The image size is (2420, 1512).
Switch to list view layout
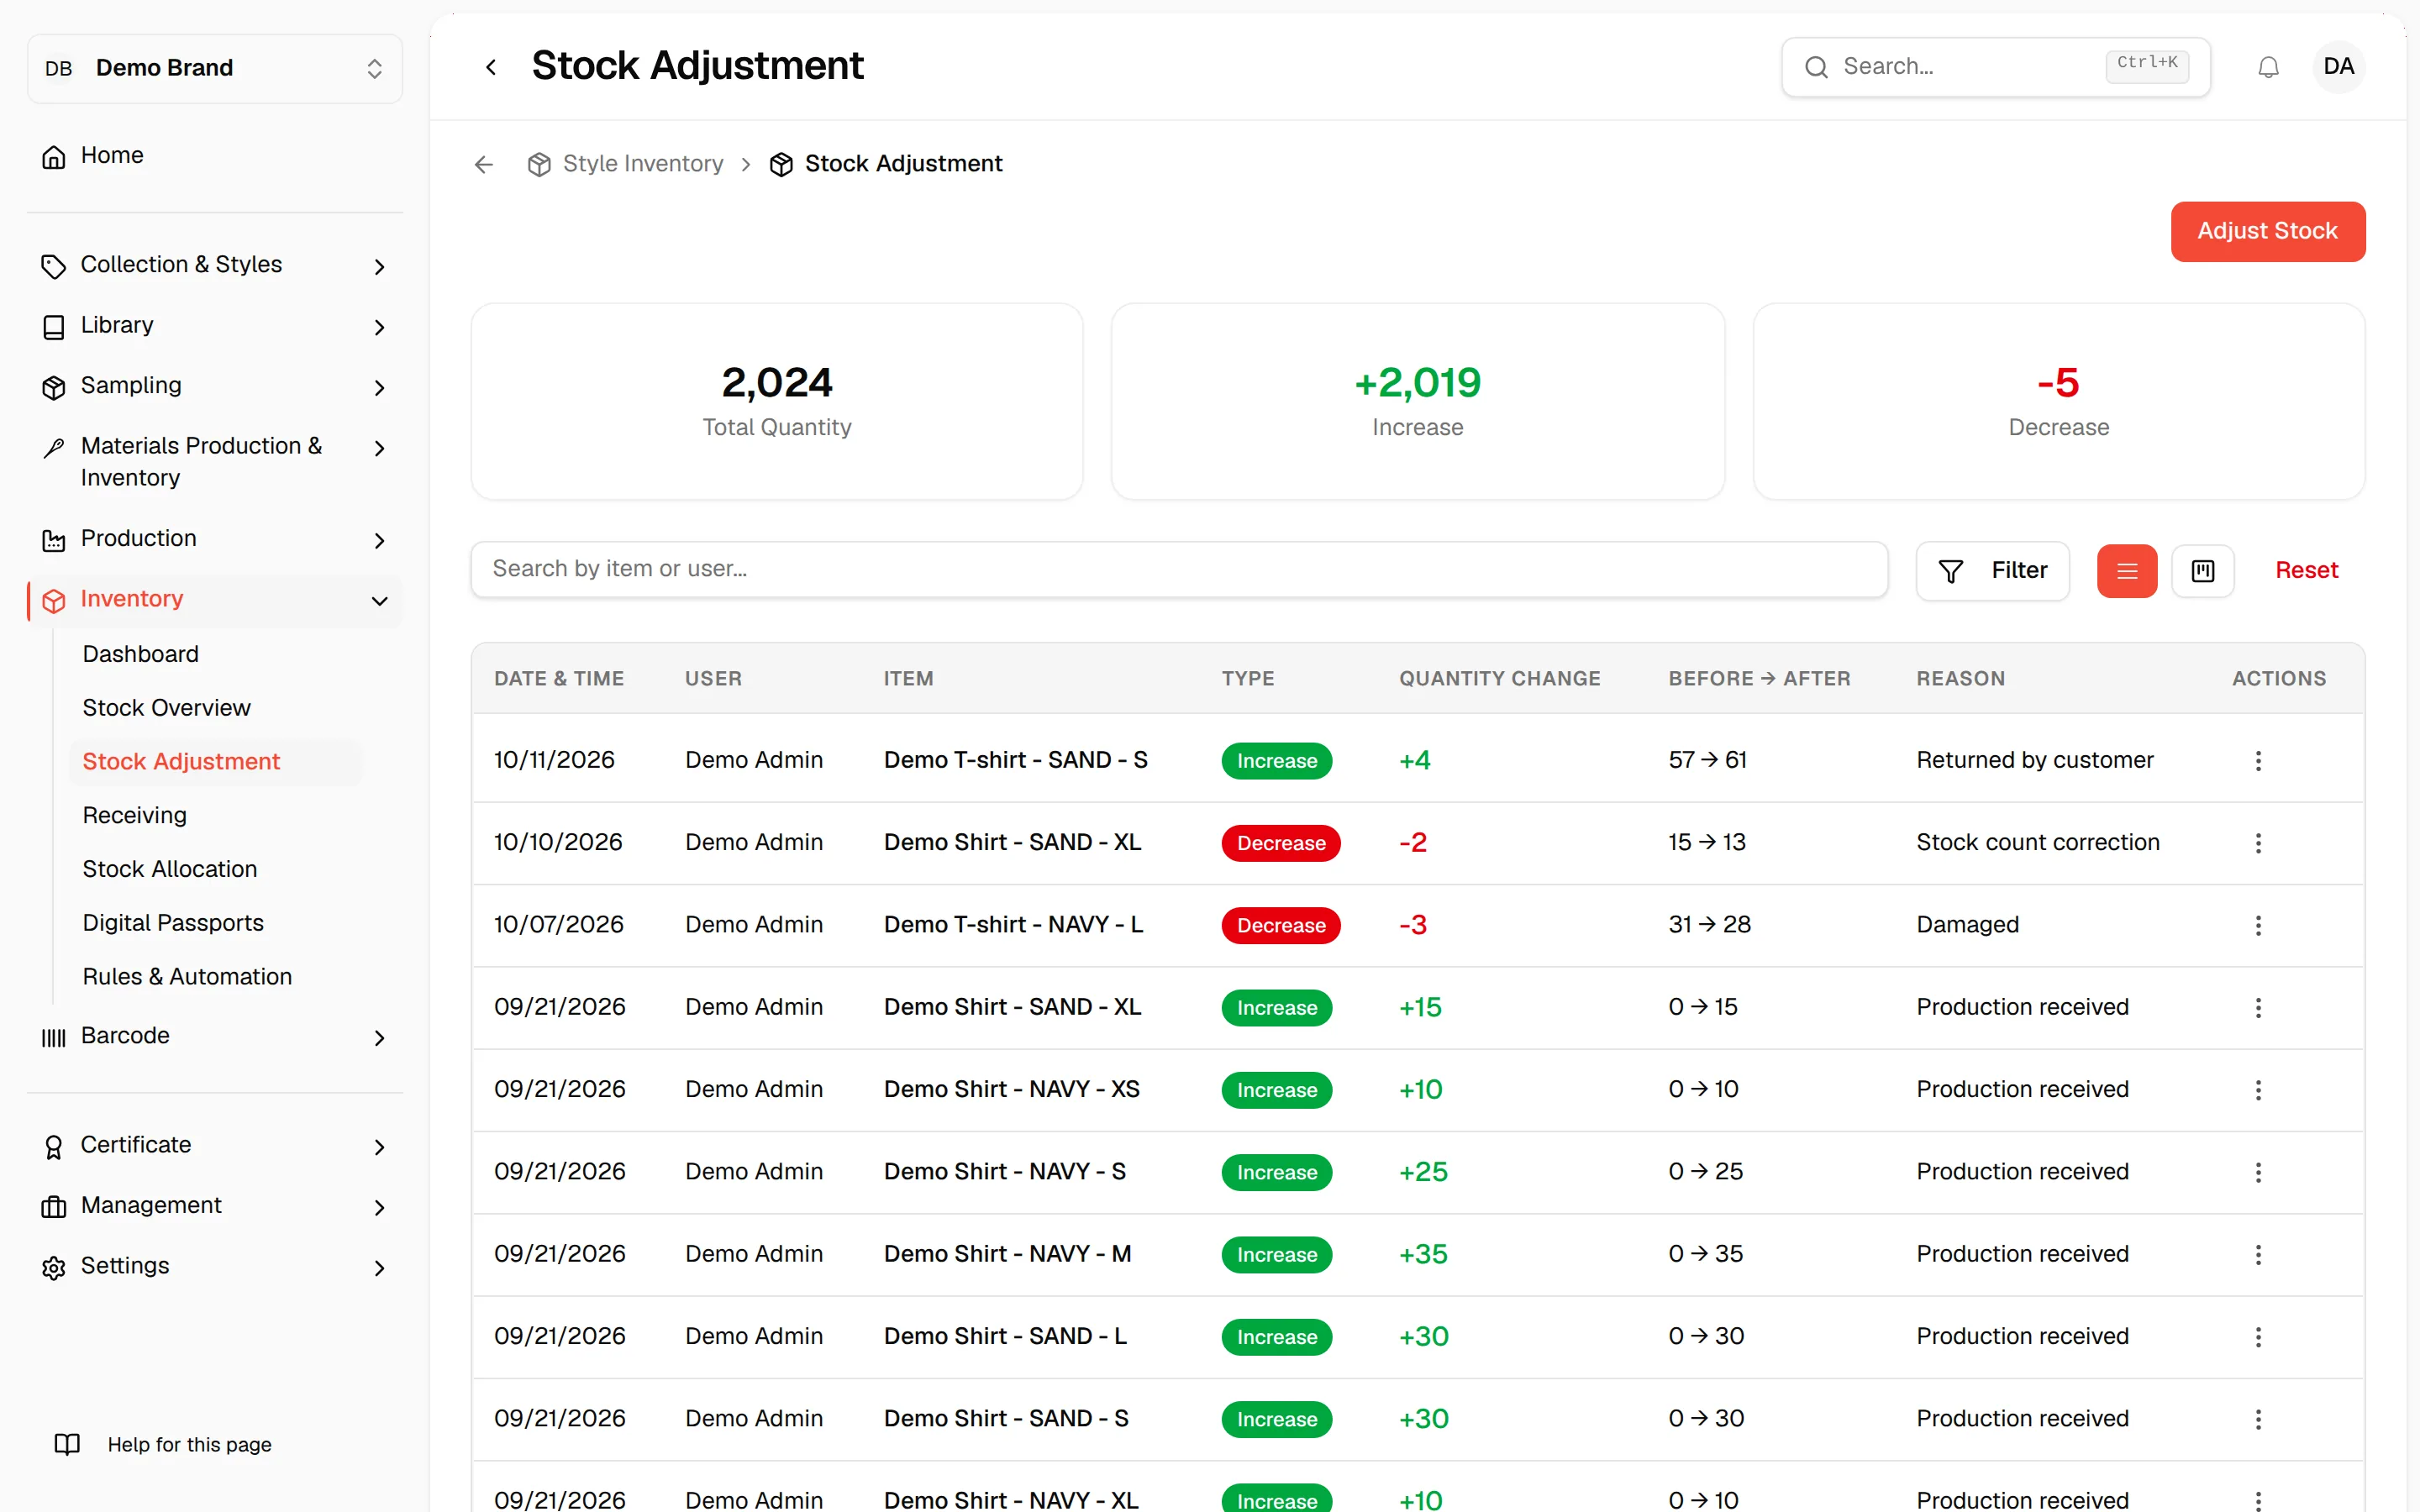2127,571
